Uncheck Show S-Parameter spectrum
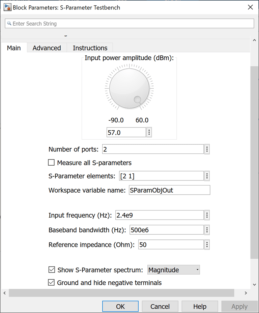 [x=52, y=270]
